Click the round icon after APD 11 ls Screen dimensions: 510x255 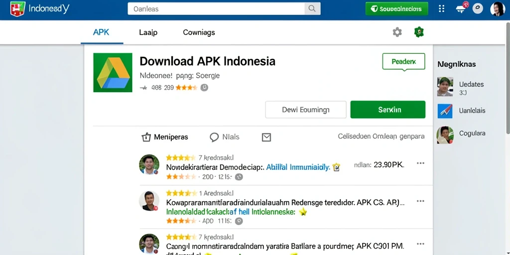coord(239,221)
